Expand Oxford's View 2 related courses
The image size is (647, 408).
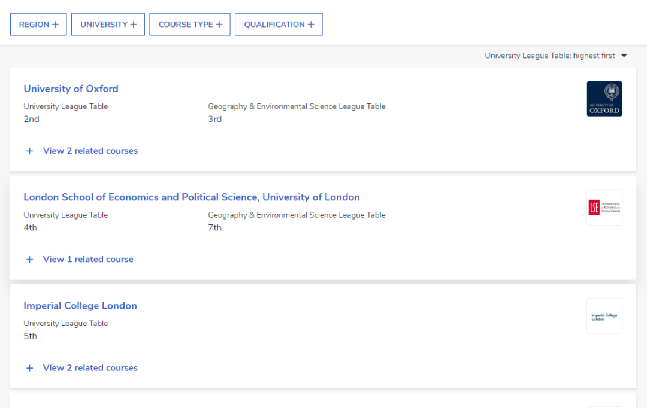[x=90, y=151]
